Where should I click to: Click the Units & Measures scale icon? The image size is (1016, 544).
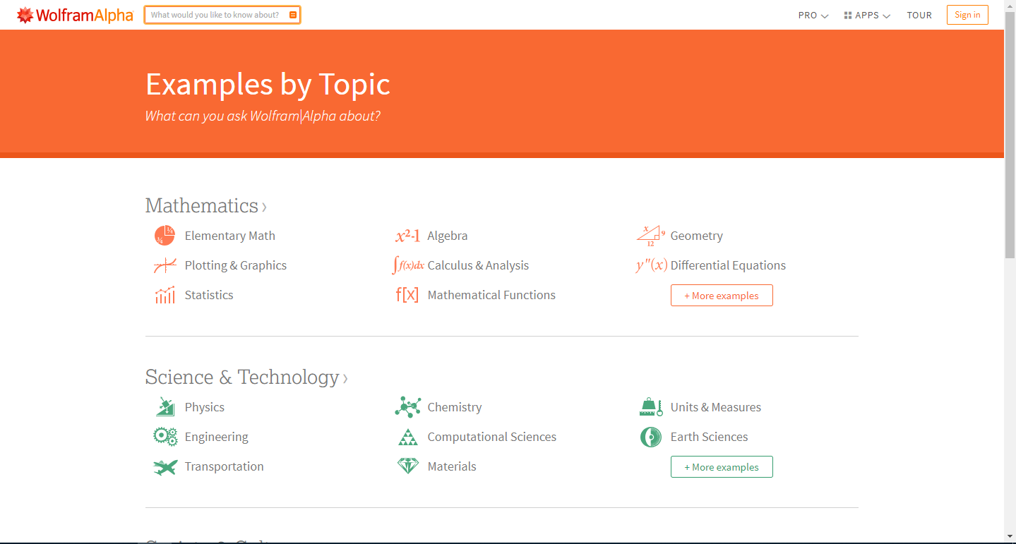point(650,407)
